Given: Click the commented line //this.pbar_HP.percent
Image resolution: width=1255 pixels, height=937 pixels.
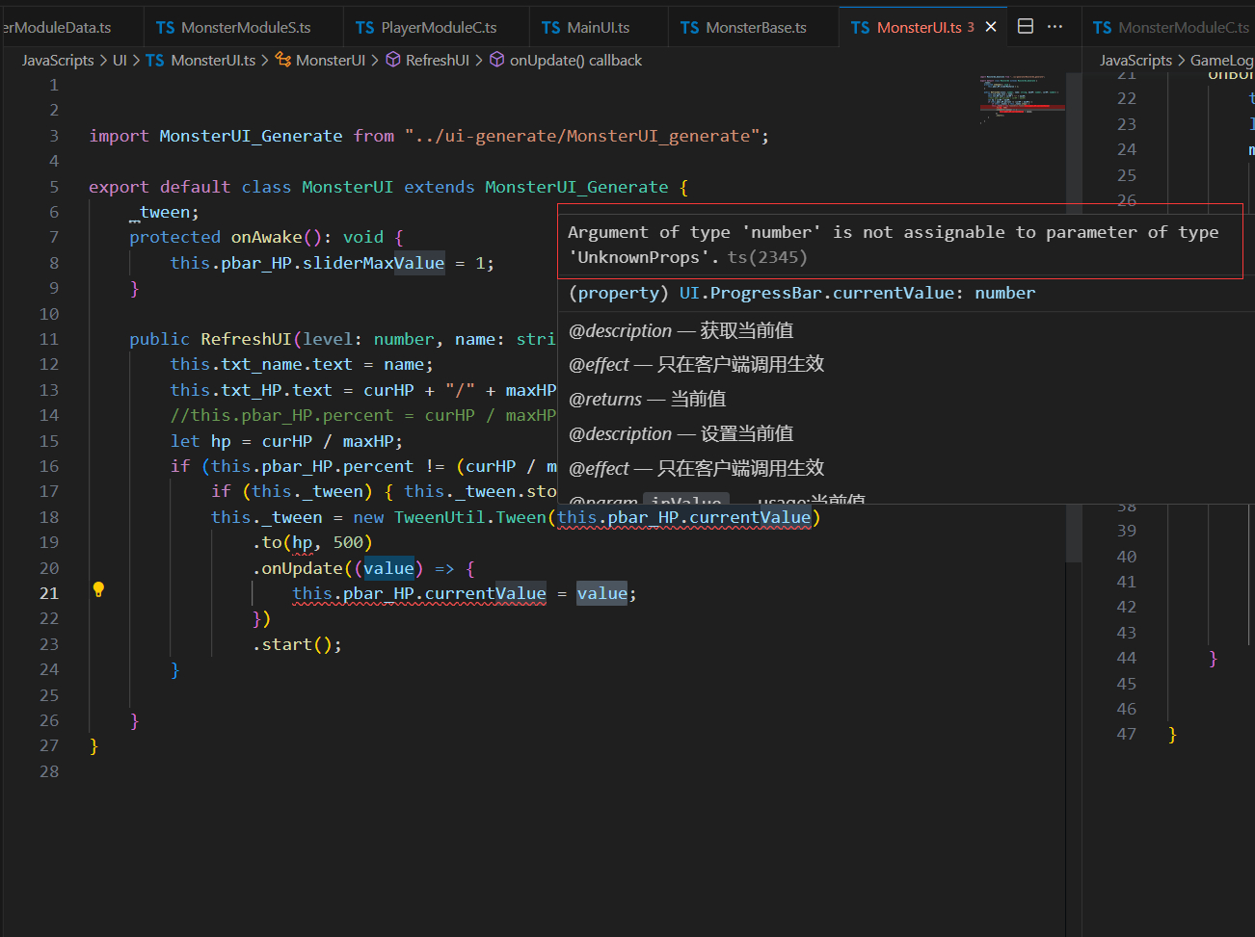Looking at the screenshot, I should 362,415.
